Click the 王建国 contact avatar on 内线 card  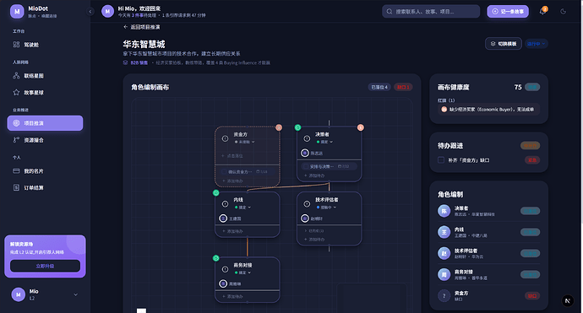point(223,219)
